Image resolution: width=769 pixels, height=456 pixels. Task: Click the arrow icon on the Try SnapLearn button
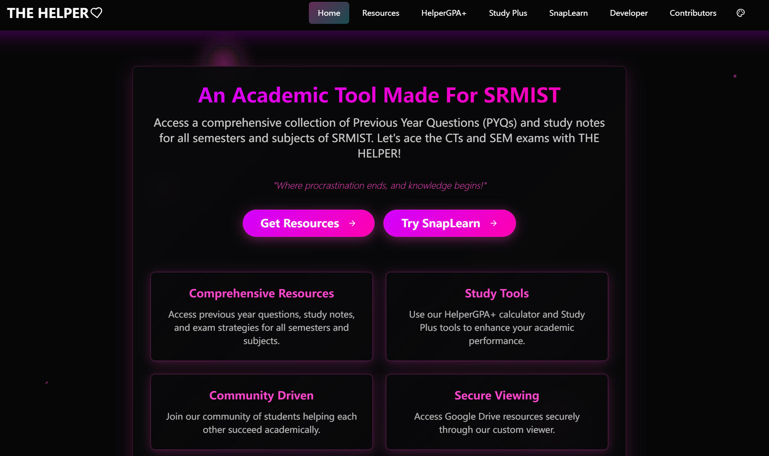(494, 223)
